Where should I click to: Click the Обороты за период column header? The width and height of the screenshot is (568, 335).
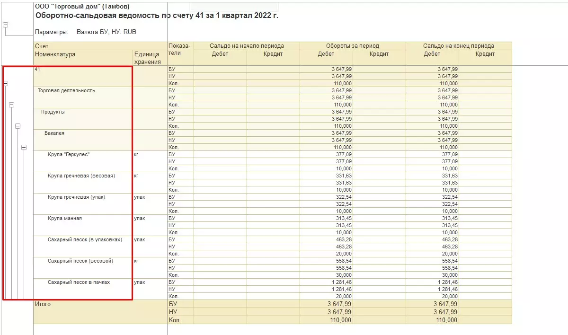pos(352,46)
